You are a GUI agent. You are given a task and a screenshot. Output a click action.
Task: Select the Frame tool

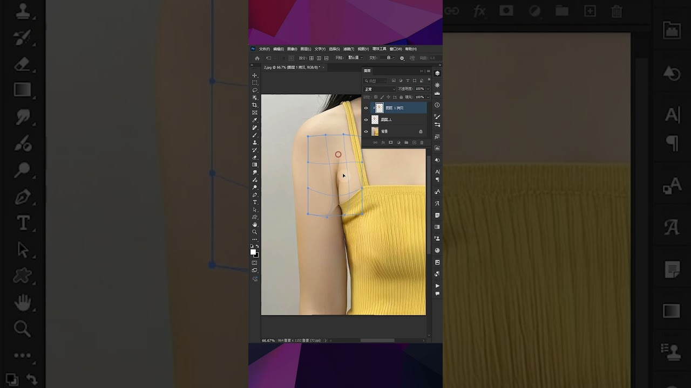tap(254, 113)
